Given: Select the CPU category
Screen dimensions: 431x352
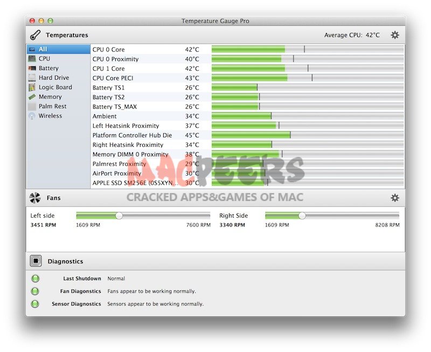Looking at the screenshot, I should pyautogui.click(x=59, y=59).
